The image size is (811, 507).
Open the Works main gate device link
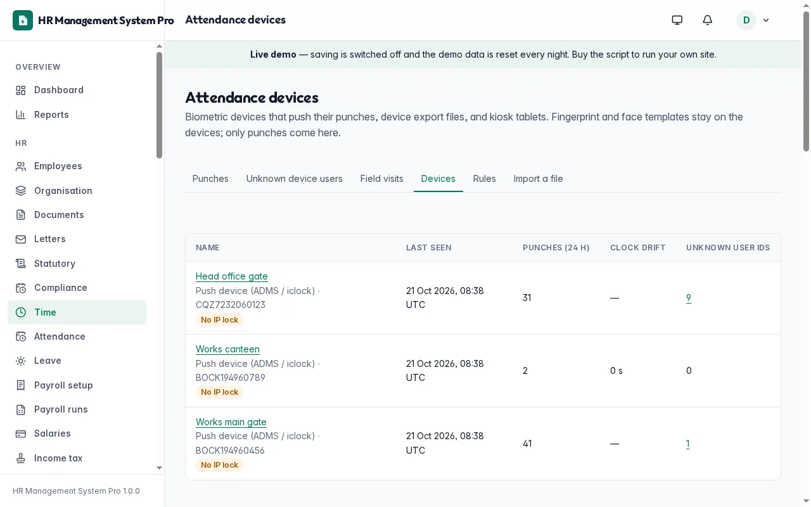coord(231,422)
